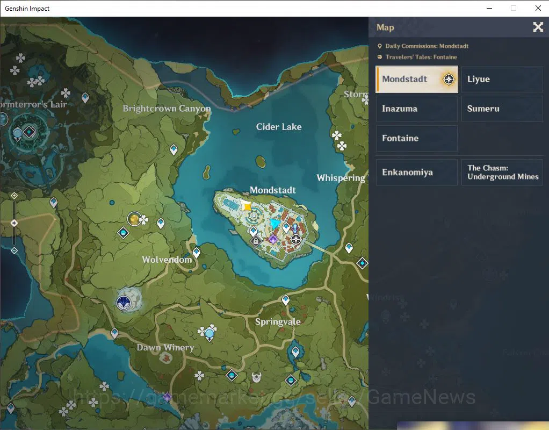Click the Daily Commissions pin icon
The height and width of the screenshot is (430, 549).
click(x=380, y=46)
